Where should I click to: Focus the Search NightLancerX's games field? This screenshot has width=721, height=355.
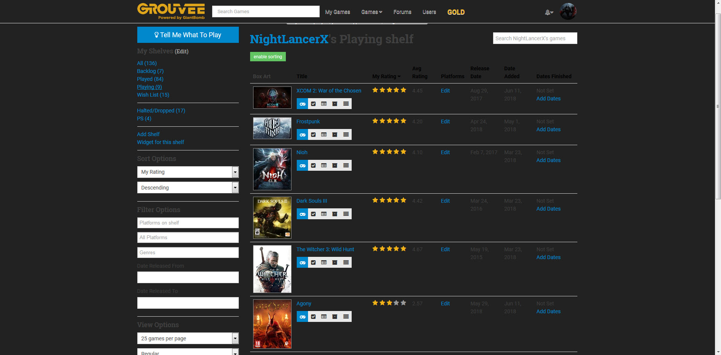click(x=535, y=38)
